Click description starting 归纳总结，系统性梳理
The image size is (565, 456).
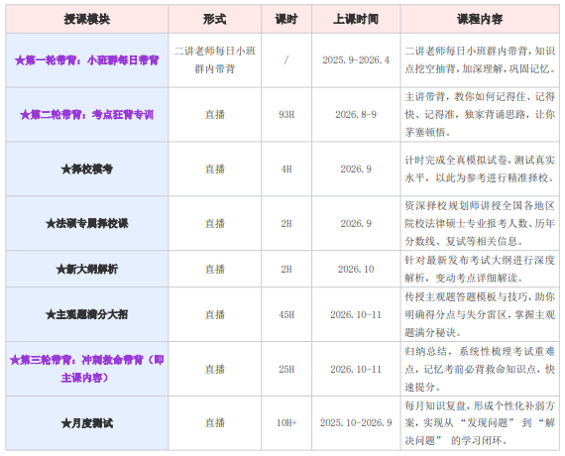[480, 369]
